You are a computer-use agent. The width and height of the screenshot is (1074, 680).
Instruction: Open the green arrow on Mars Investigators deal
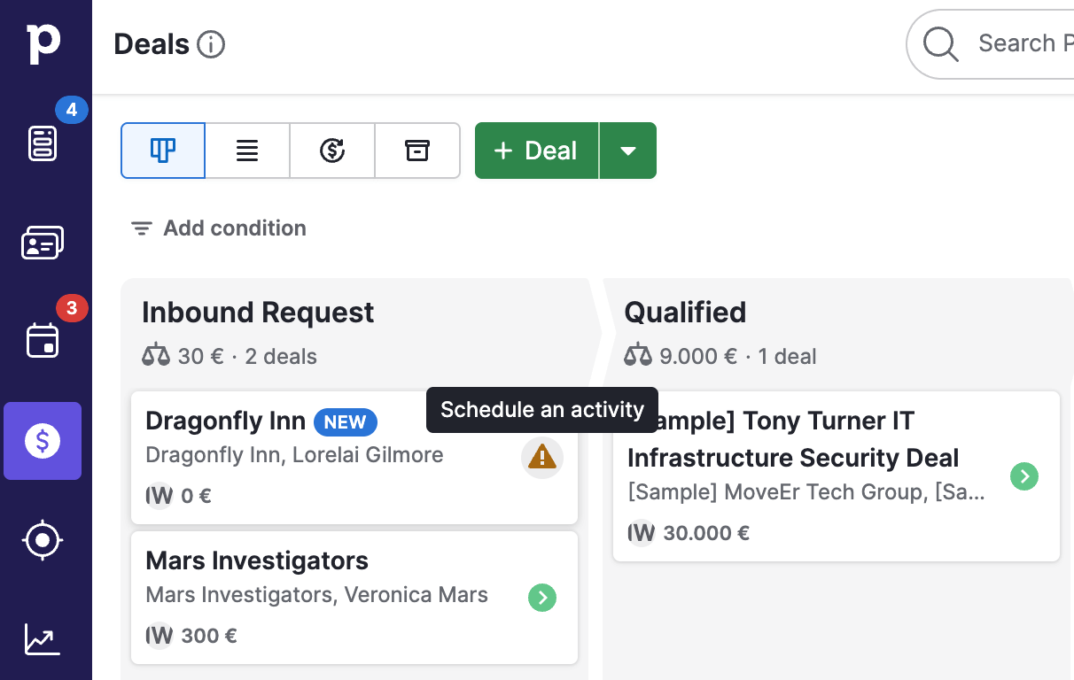[541, 598]
